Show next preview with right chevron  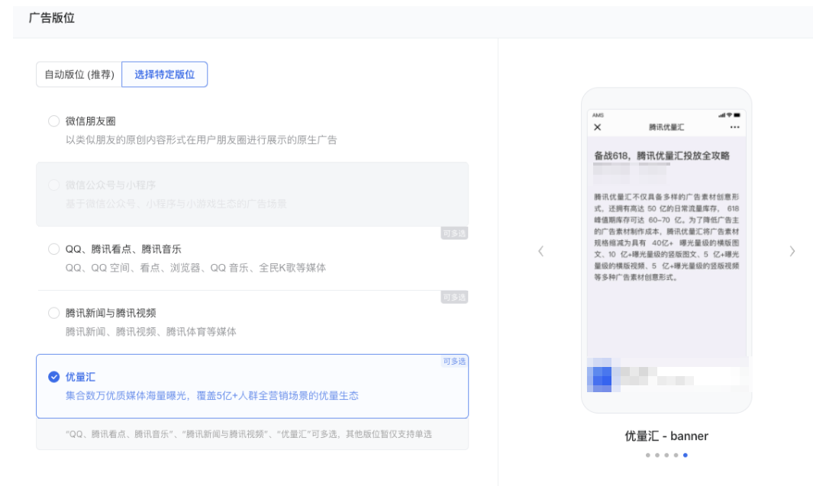pyautogui.click(x=792, y=251)
